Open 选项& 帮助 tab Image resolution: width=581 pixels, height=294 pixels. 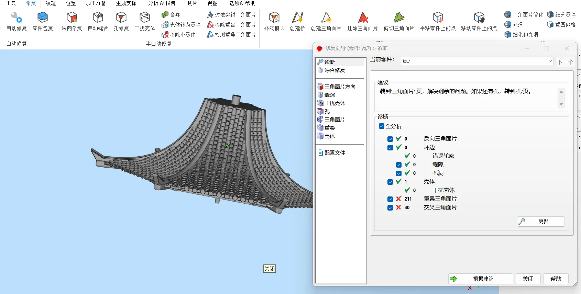242,3
